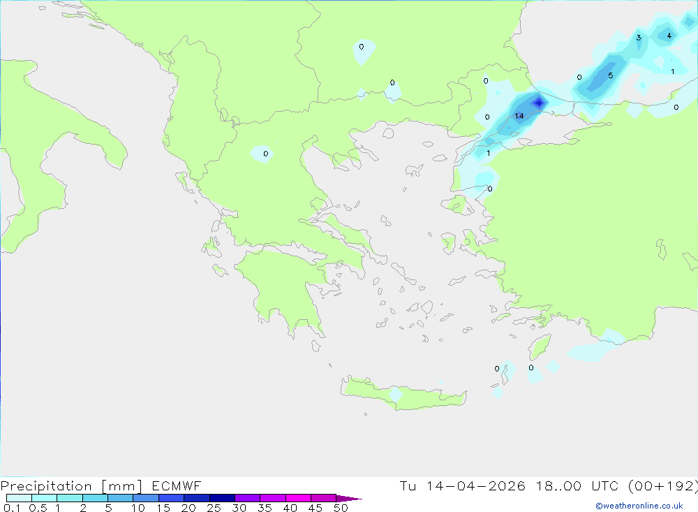The width and height of the screenshot is (698, 512).
Task: Pick the 25–30 mm navy legend swatch
Action: [222, 498]
